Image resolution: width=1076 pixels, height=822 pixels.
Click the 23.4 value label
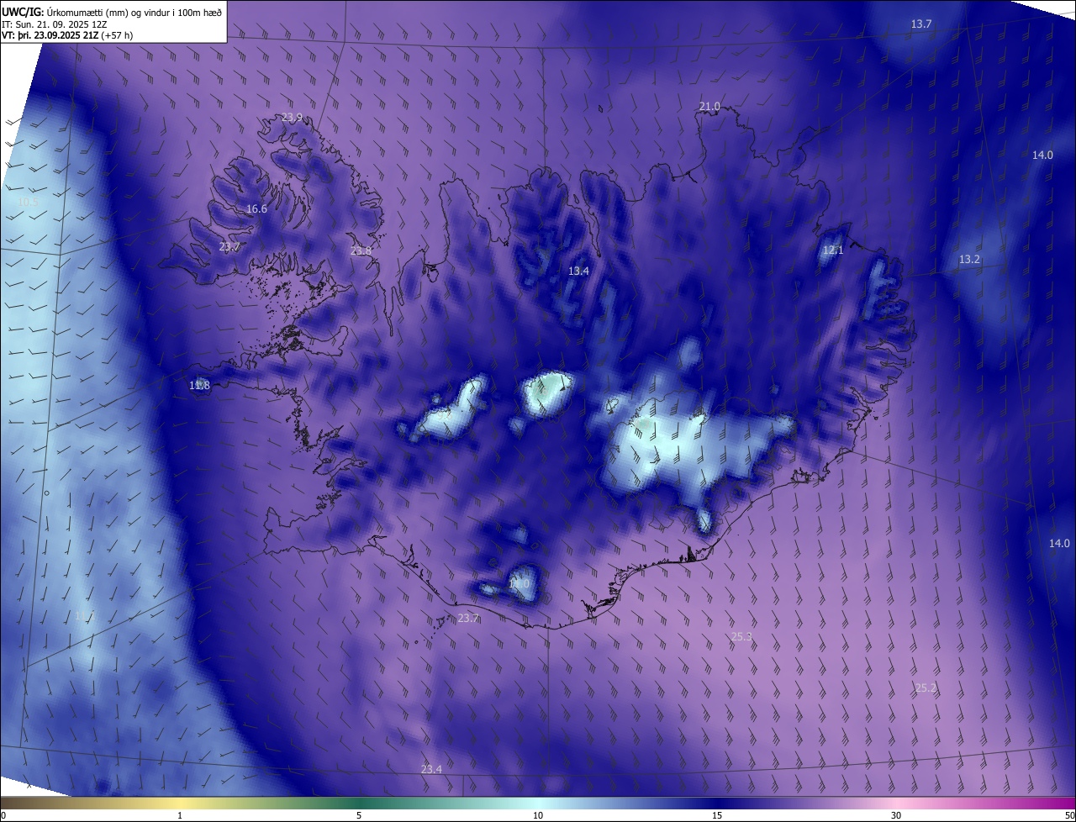coord(431,770)
